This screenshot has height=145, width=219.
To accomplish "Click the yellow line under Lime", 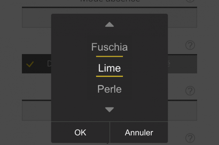I will 109,76.
